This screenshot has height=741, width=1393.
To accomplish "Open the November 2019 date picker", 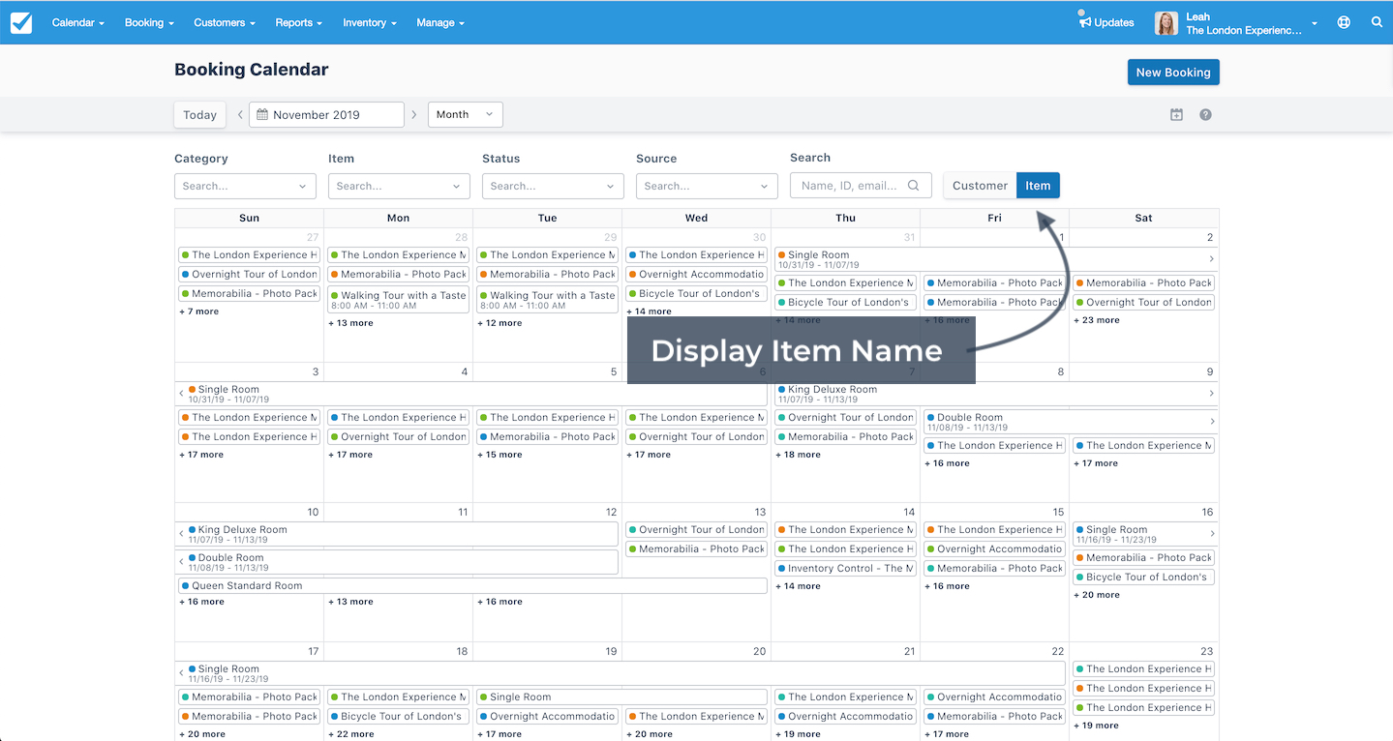I will (x=326, y=114).
